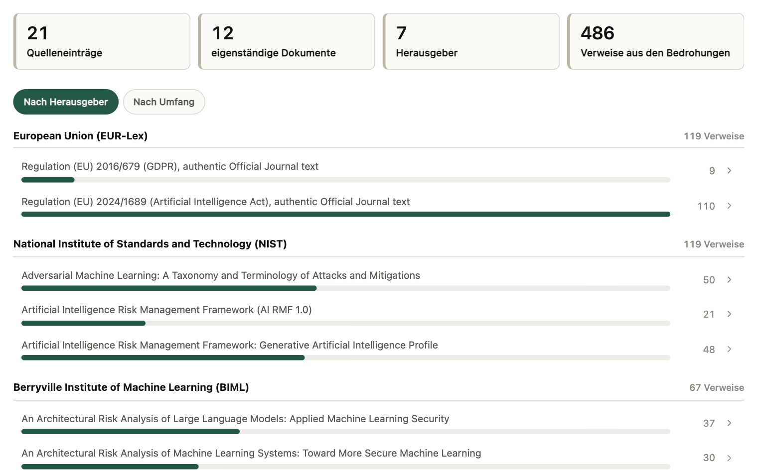Click the AI RMF 1.0 progress bar
This screenshot has width=758, height=473.
346,324
